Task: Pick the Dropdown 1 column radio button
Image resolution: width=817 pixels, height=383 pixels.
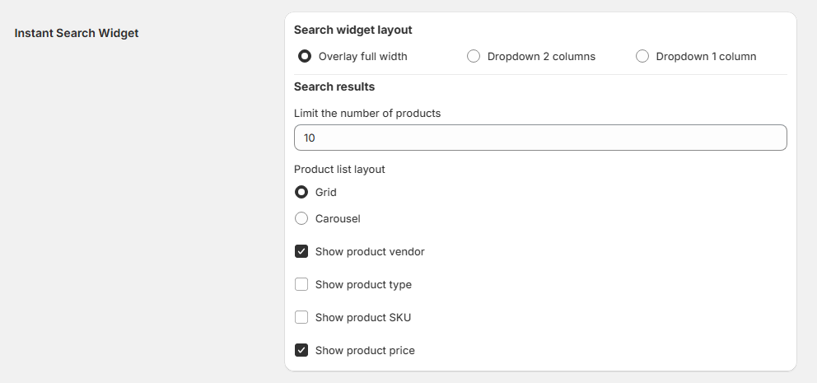Action: 642,57
